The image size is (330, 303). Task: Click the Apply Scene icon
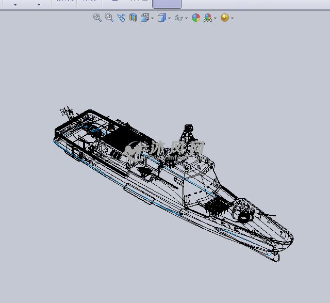tap(207, 18)
